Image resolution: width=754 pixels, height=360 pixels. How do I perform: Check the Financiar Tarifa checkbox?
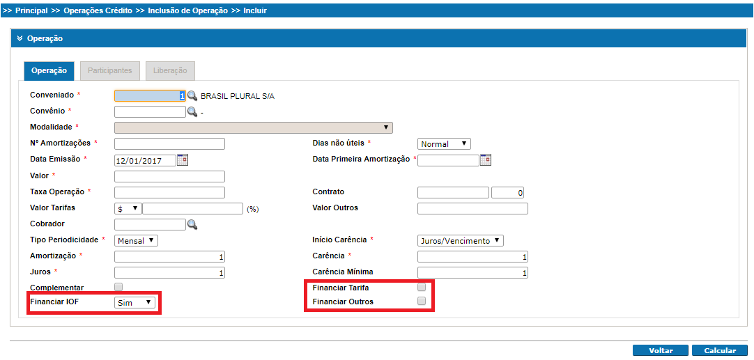(421, 287)
